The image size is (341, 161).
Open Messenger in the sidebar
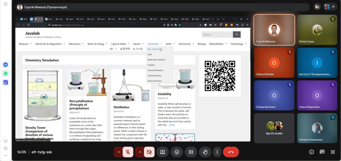click(x=6, y=65)
